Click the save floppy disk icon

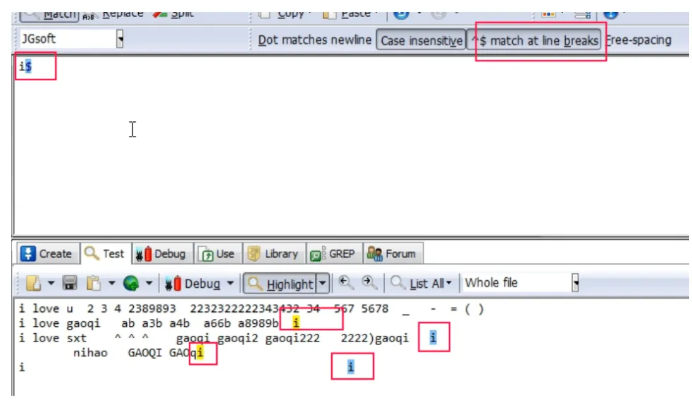pos(70,283)
